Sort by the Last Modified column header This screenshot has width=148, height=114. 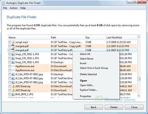[x=121, y=37]
